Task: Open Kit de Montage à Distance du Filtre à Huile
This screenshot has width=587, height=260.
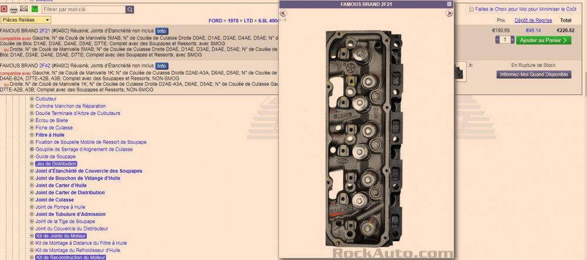Action: pos(81,243)
